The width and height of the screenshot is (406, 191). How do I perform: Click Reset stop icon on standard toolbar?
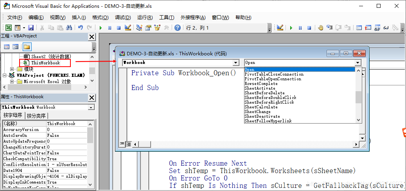click(x=119, y=28)
